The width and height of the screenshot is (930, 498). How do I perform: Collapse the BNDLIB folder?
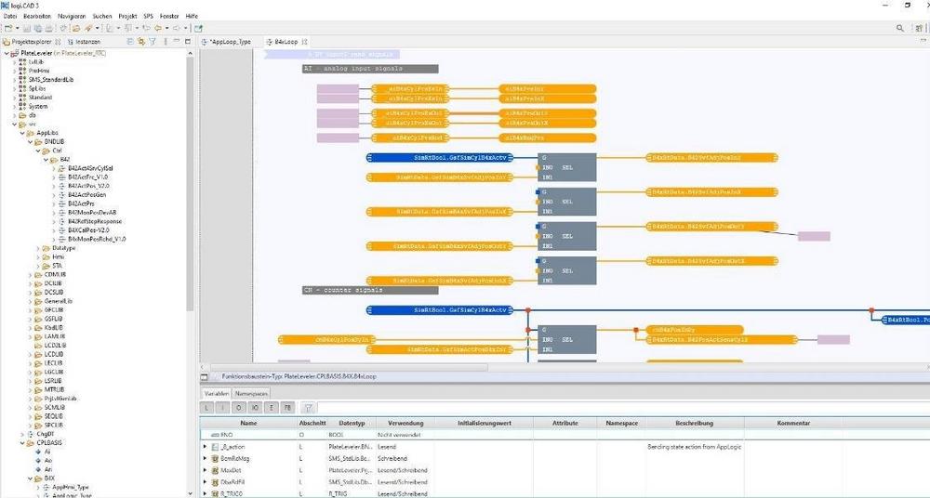(x=31, y=142)
